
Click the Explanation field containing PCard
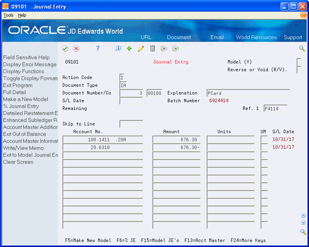pos(248,93)
